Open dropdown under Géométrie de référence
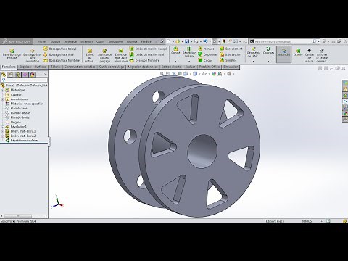 [x=254, y=62]
